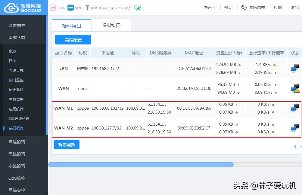The width and height of the screenshot is (302, 195).
Task: Click the WAN warning status icon
Action: tap(295, 88)
